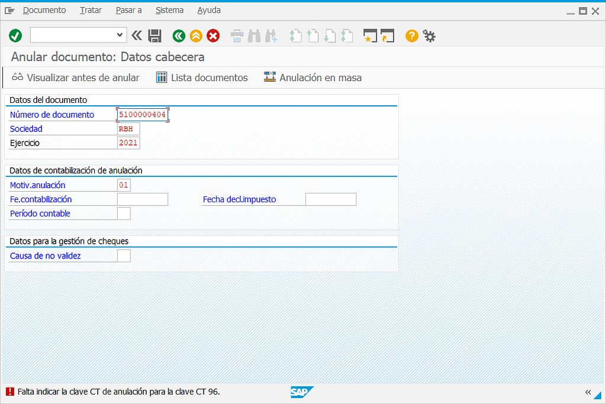Click the Causa de no validez field
Viewport: 606px width, 404px height.
[x=124, y=256]
